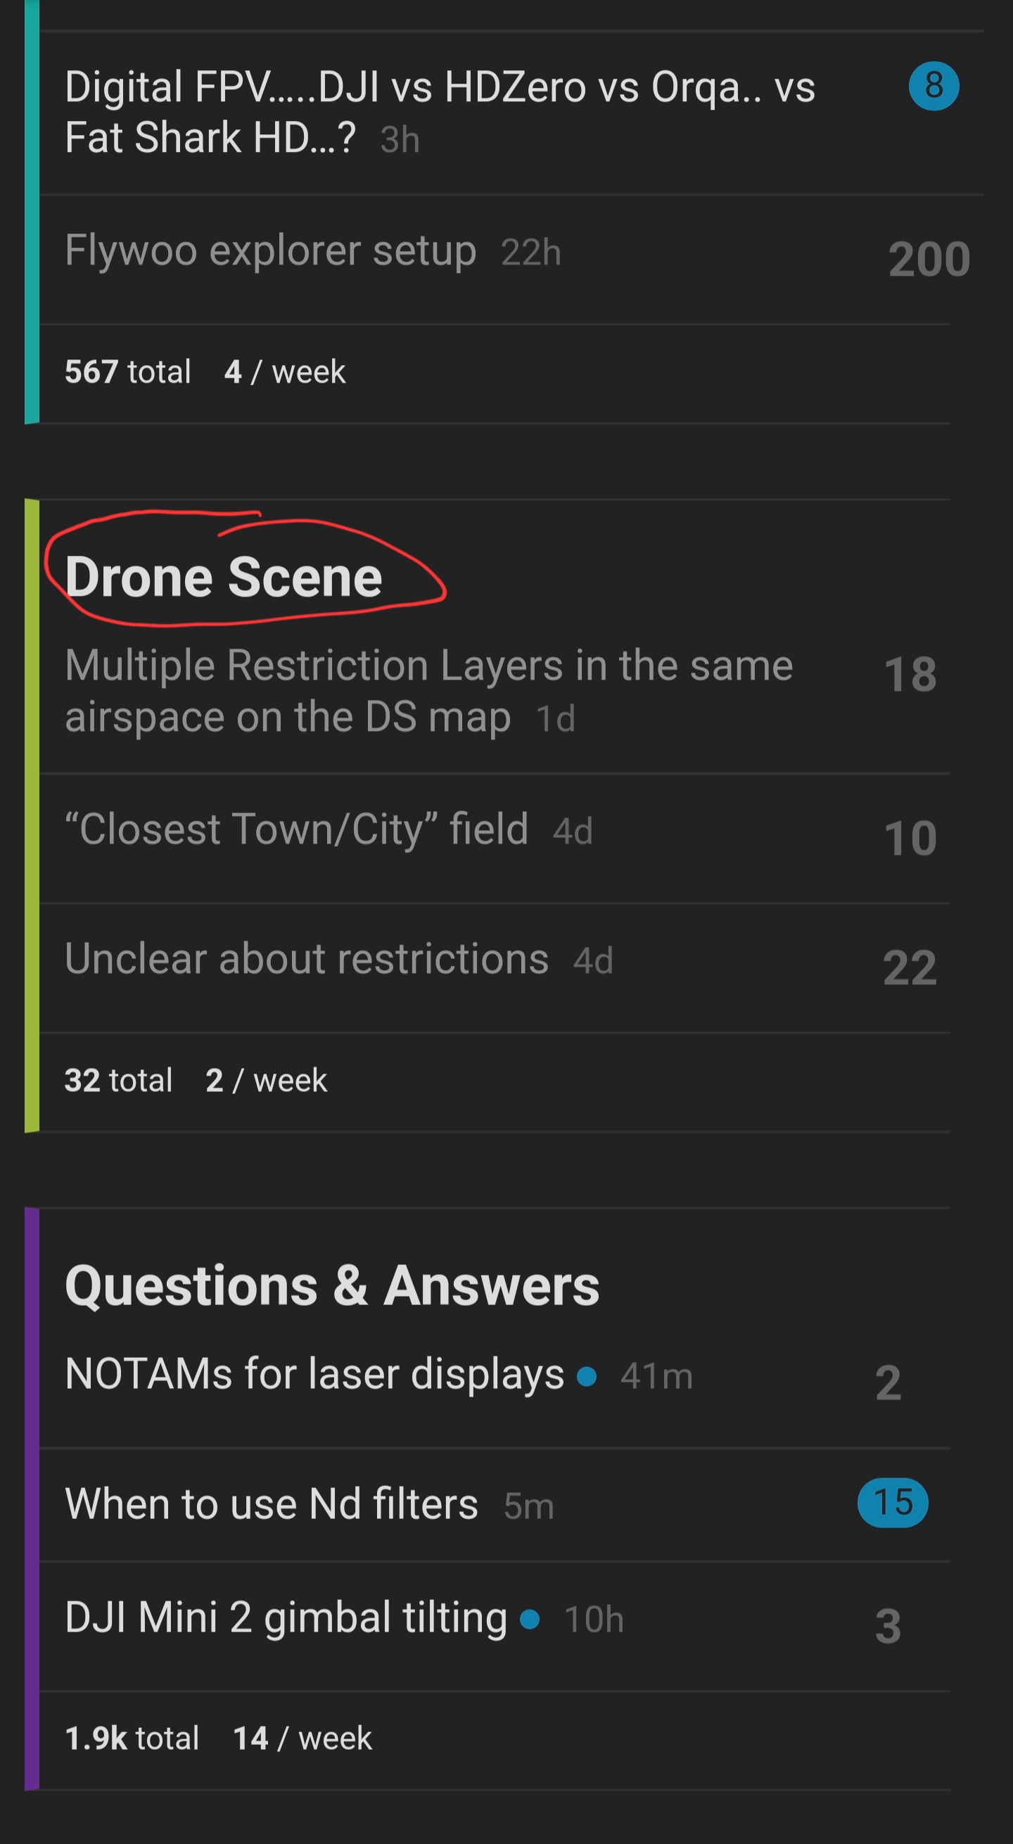Click the 22 reply count

tap(909, 968)
